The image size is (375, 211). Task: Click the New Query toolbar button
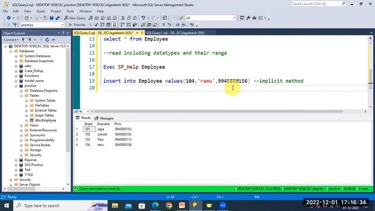tap(74, 18)
